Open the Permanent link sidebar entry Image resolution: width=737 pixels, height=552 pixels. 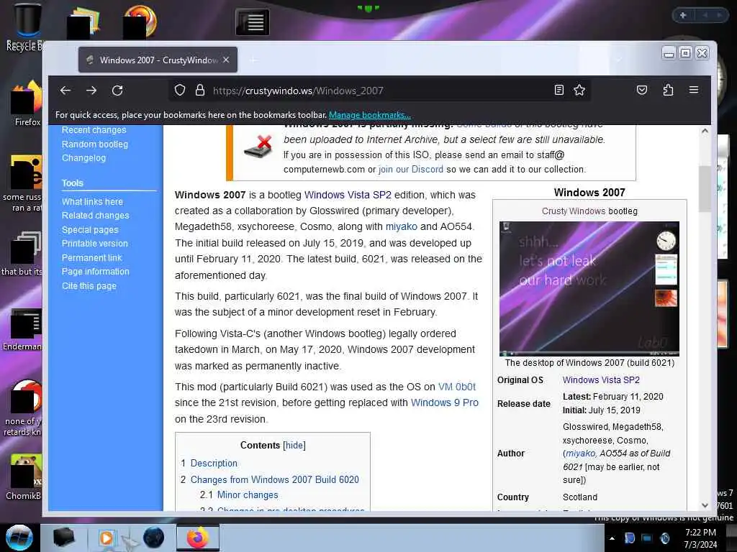91,258
